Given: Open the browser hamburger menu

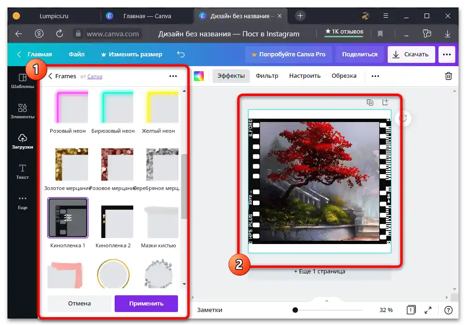Looking at the screenshot, I should pyautogui.click(x=386, y=16).
